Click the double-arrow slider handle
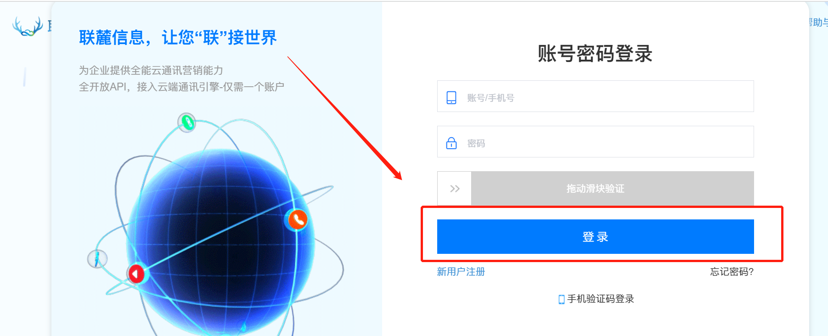Screen dimensions: 828x336 (455, 188)
